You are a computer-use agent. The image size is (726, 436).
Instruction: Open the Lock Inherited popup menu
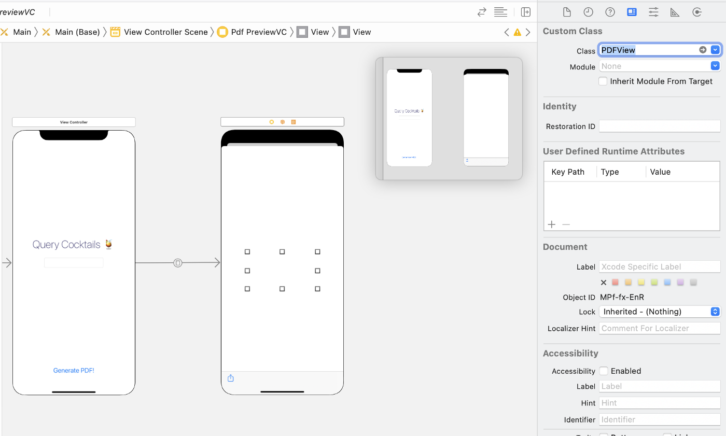pos(660,312)
